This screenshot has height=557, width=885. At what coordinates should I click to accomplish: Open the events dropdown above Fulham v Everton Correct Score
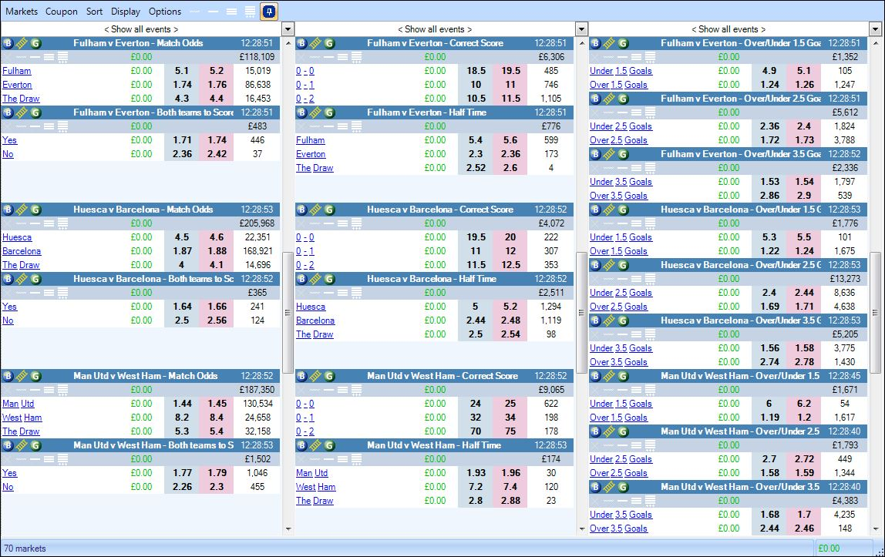click(581, 29)
